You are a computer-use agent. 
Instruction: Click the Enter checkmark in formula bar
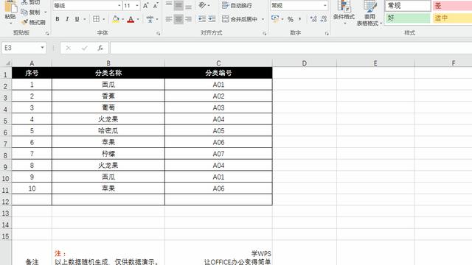[x=84, y=48]
